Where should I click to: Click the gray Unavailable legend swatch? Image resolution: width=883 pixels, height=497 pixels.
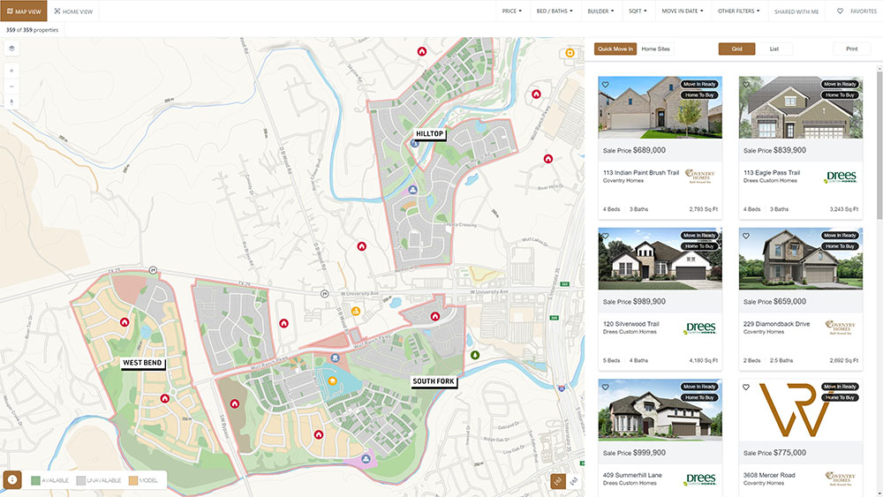[80, 481]
